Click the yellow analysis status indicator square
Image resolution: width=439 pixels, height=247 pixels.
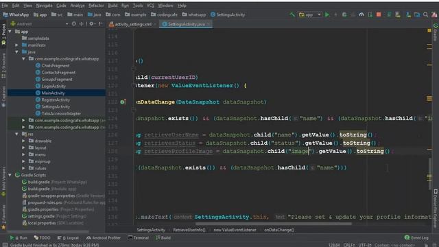point(429,30)
